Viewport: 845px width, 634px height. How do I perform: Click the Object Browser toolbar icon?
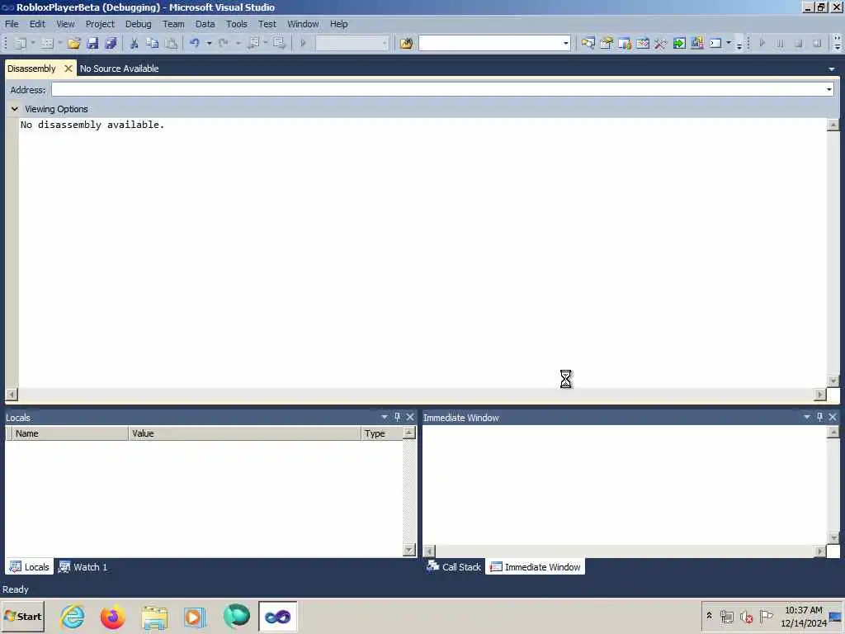coord(643,43)
